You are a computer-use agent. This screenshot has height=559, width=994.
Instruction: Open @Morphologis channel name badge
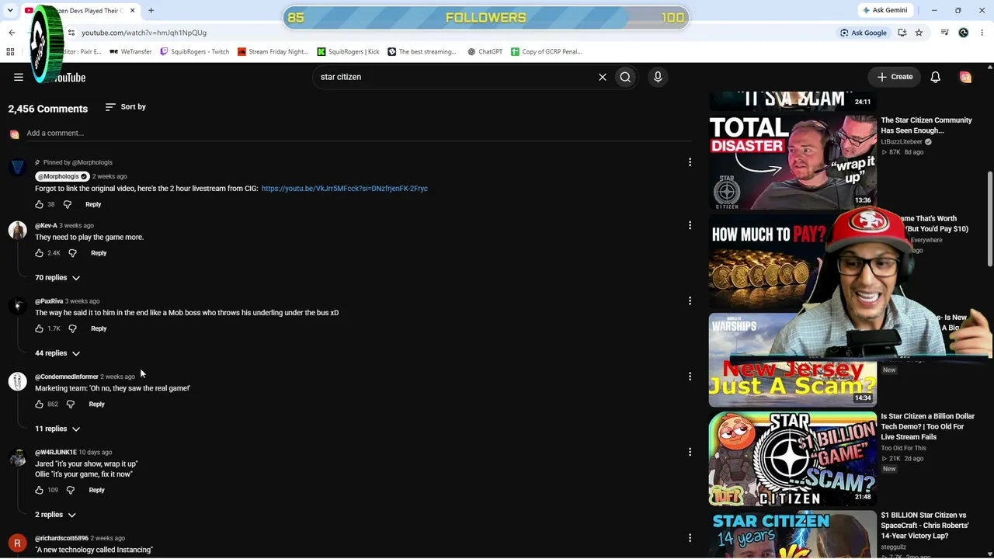coord(62,176)
